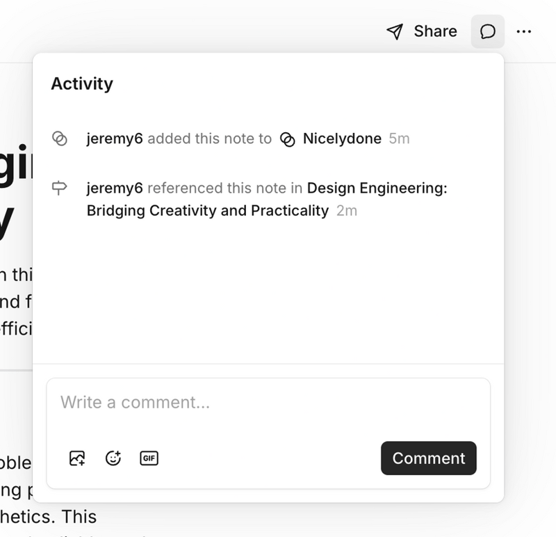556x537 pixels.
Task: Open the Design Engineering: Bridging Creativity note
Action: pyautogui.click(x=377, y=188)
